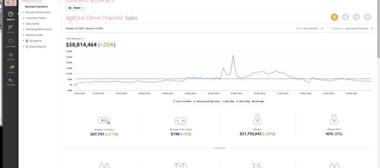Click the Shared Reports share icon
This screenshot has width=380, height=168.
tap(27, 47)
